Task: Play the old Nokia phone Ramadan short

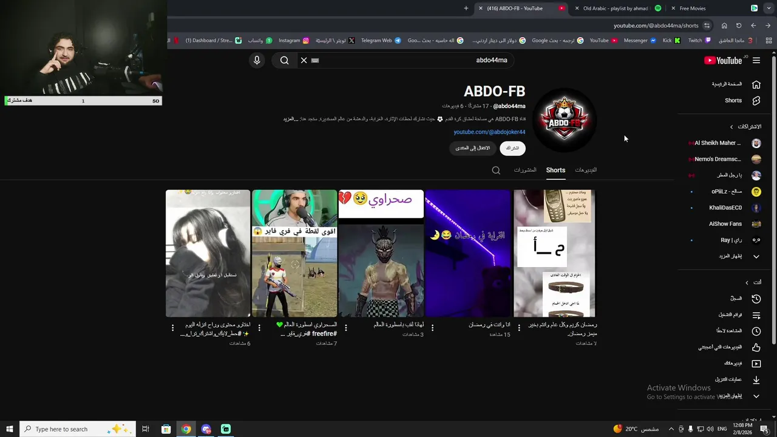Action: coord(554,253)
